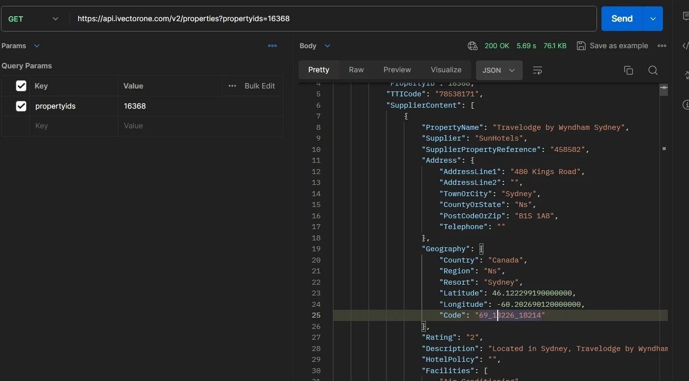Image resolution: width=689 pixels, height=381 pixels.
Task: Switch to the Visualize tab
Action: [446, 70]
